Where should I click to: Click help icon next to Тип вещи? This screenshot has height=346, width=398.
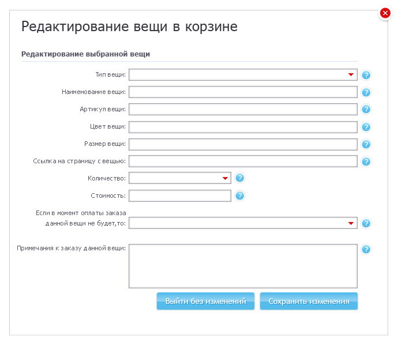coord(366,75)
